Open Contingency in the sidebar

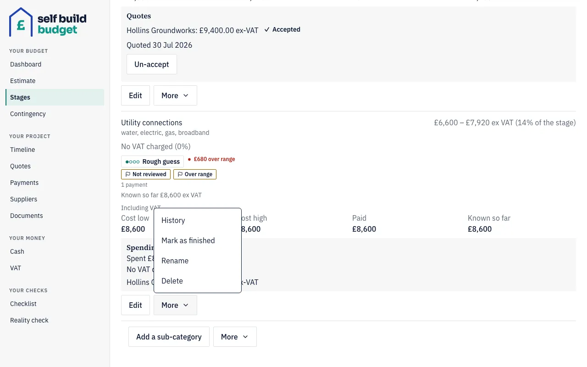click(55, 114)
